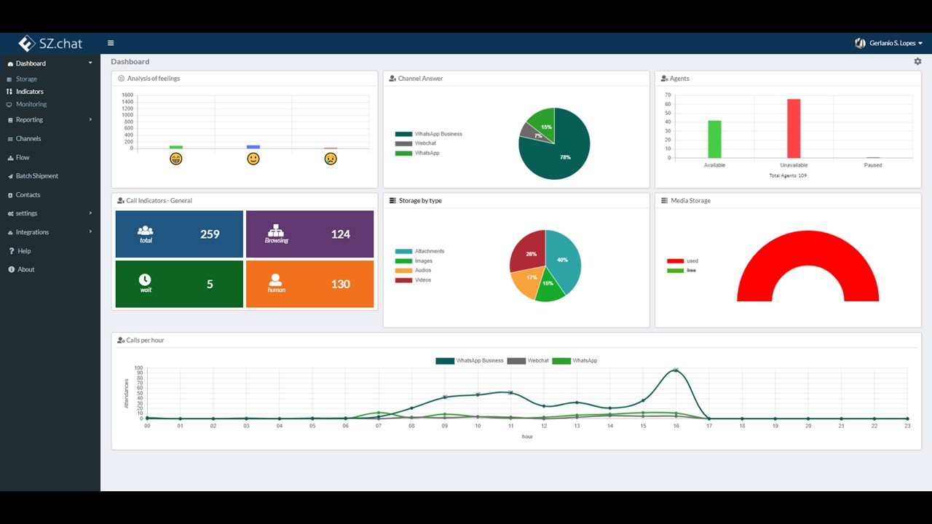Toggle Webchat in Calls per hour legend
Screen dimensions: 932x524
click(x=528, y=361)
